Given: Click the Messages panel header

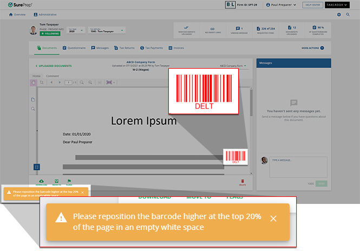Looking at the screenshot, I should pyautogui.click(x=293, y=63).
